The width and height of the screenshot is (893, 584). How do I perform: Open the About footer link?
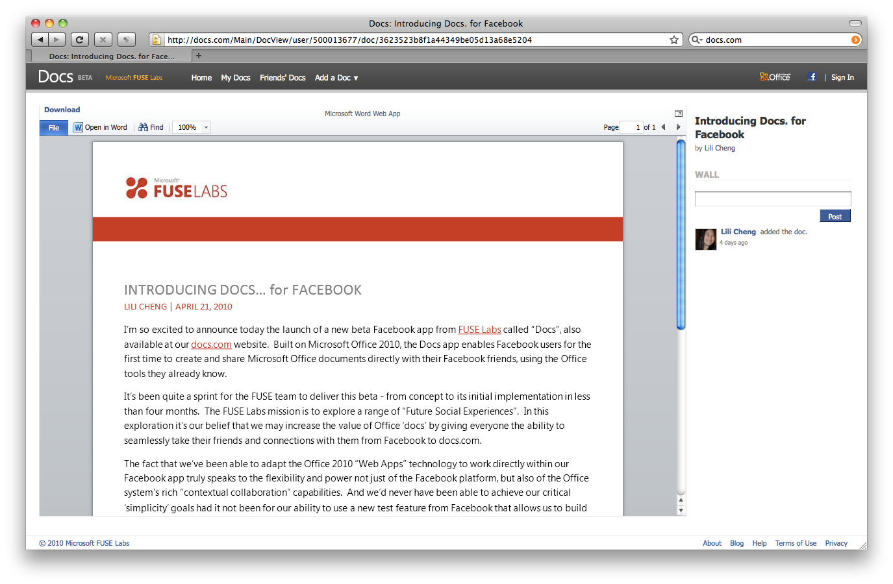tap(712, 543)
